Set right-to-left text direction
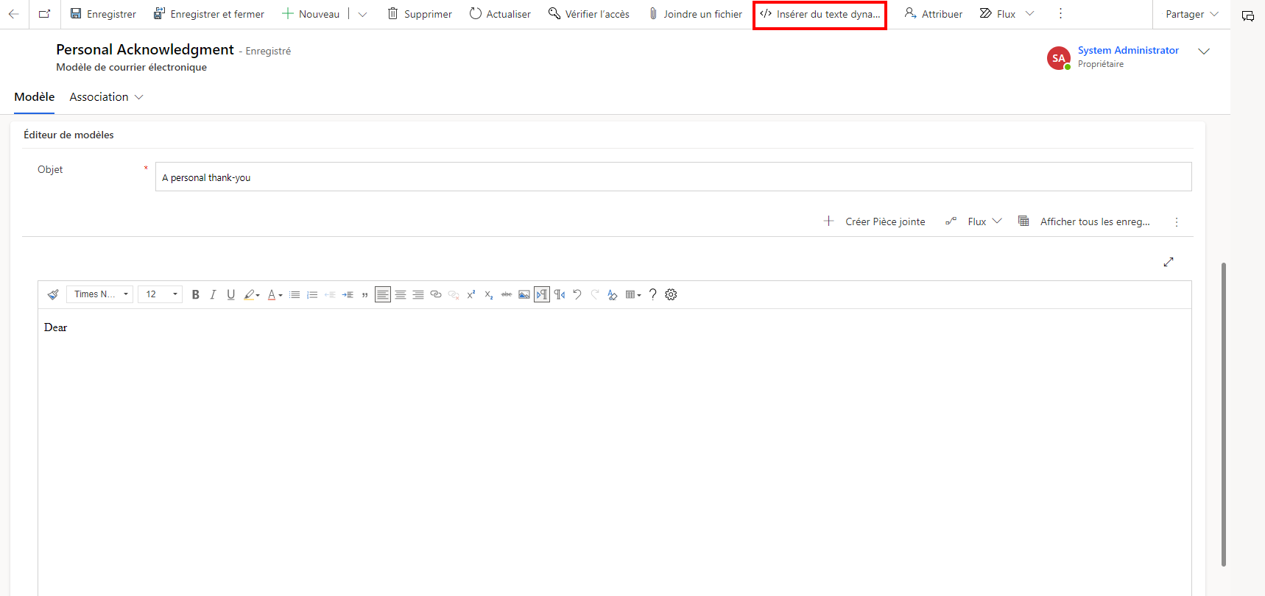Image resolution: width=1265 pixels, height=596 pixels. tap(560, 294)
